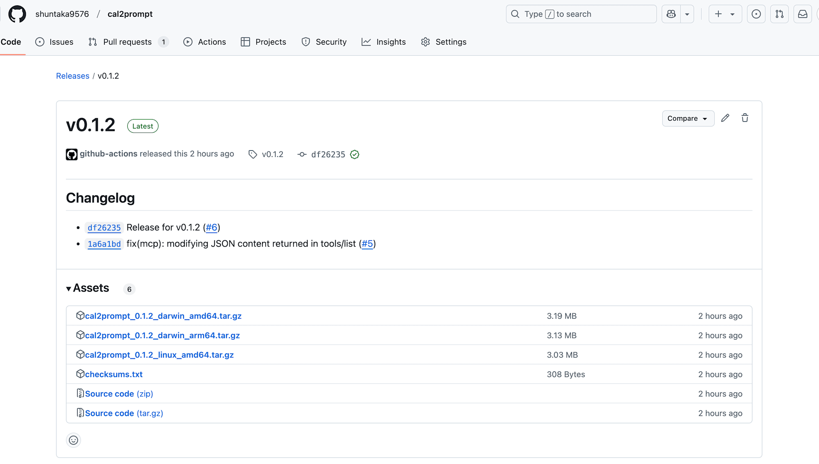Download cal2prompt_0.1.2_linux_amd64.tar.gz
The image size is (819, 464).
(159, 355)
